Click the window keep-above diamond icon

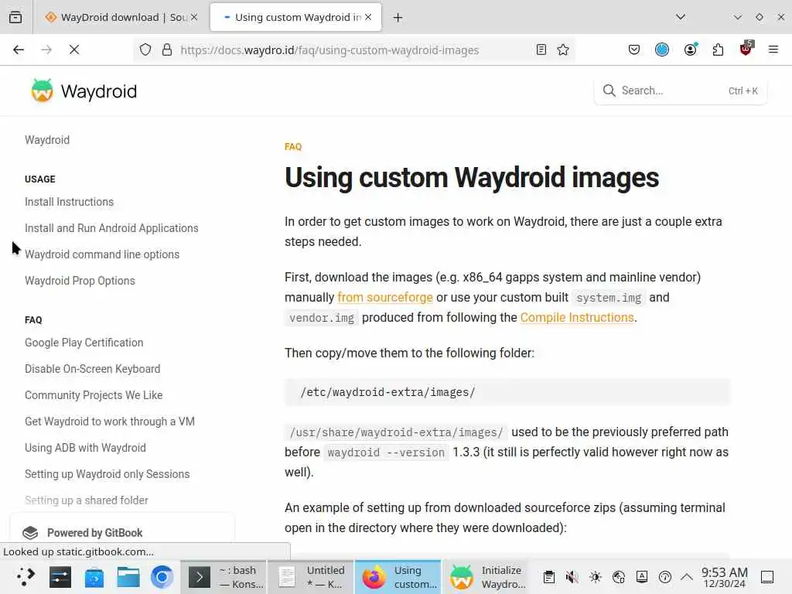(x=760, y=17)
